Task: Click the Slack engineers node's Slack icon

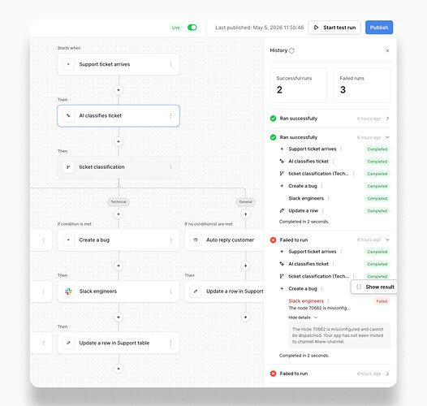Action: [68, 292]
